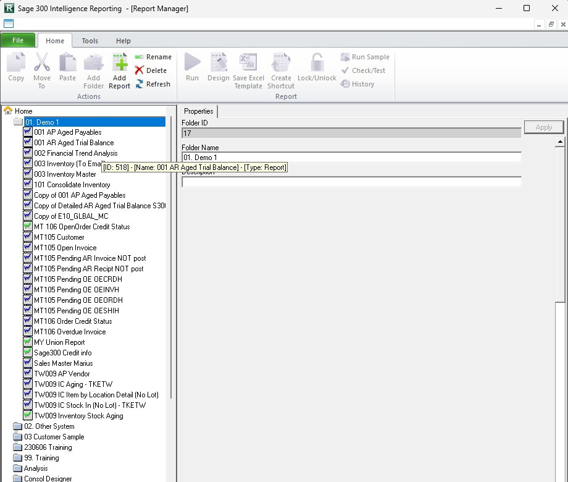
Task: Click the icon of MT 106 OpenOrder Credit Status
Action: pyautogui.click(x=28, y=226)
